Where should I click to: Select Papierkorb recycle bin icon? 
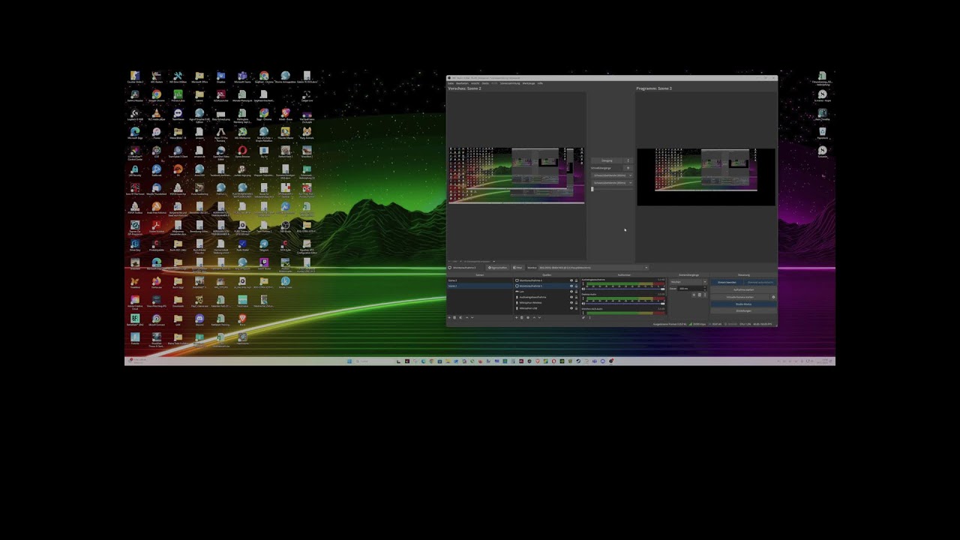tap(823, 133)
